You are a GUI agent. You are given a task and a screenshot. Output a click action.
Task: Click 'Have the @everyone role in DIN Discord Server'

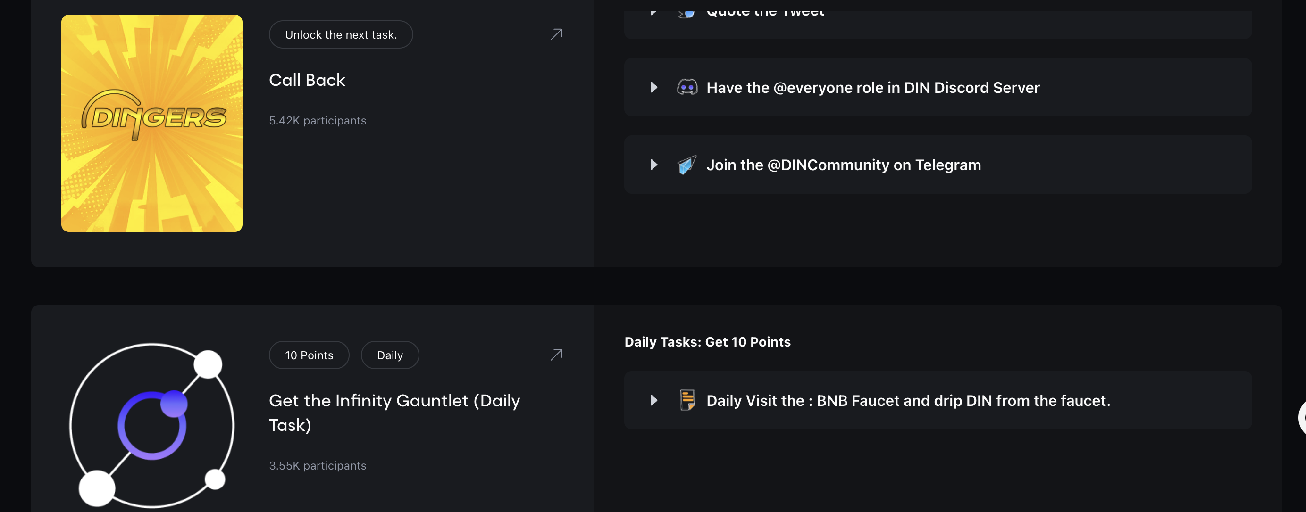(873, 88)
